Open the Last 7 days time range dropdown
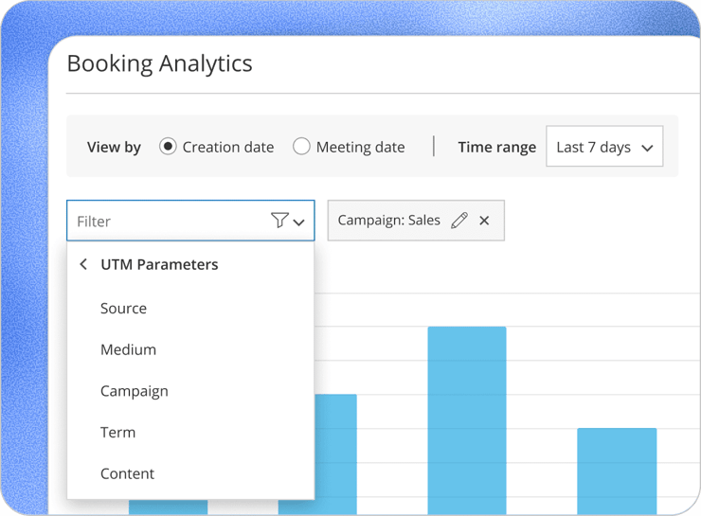Viewport: 701px width, 516px height. pyautogui.click(x=604, y=147)
